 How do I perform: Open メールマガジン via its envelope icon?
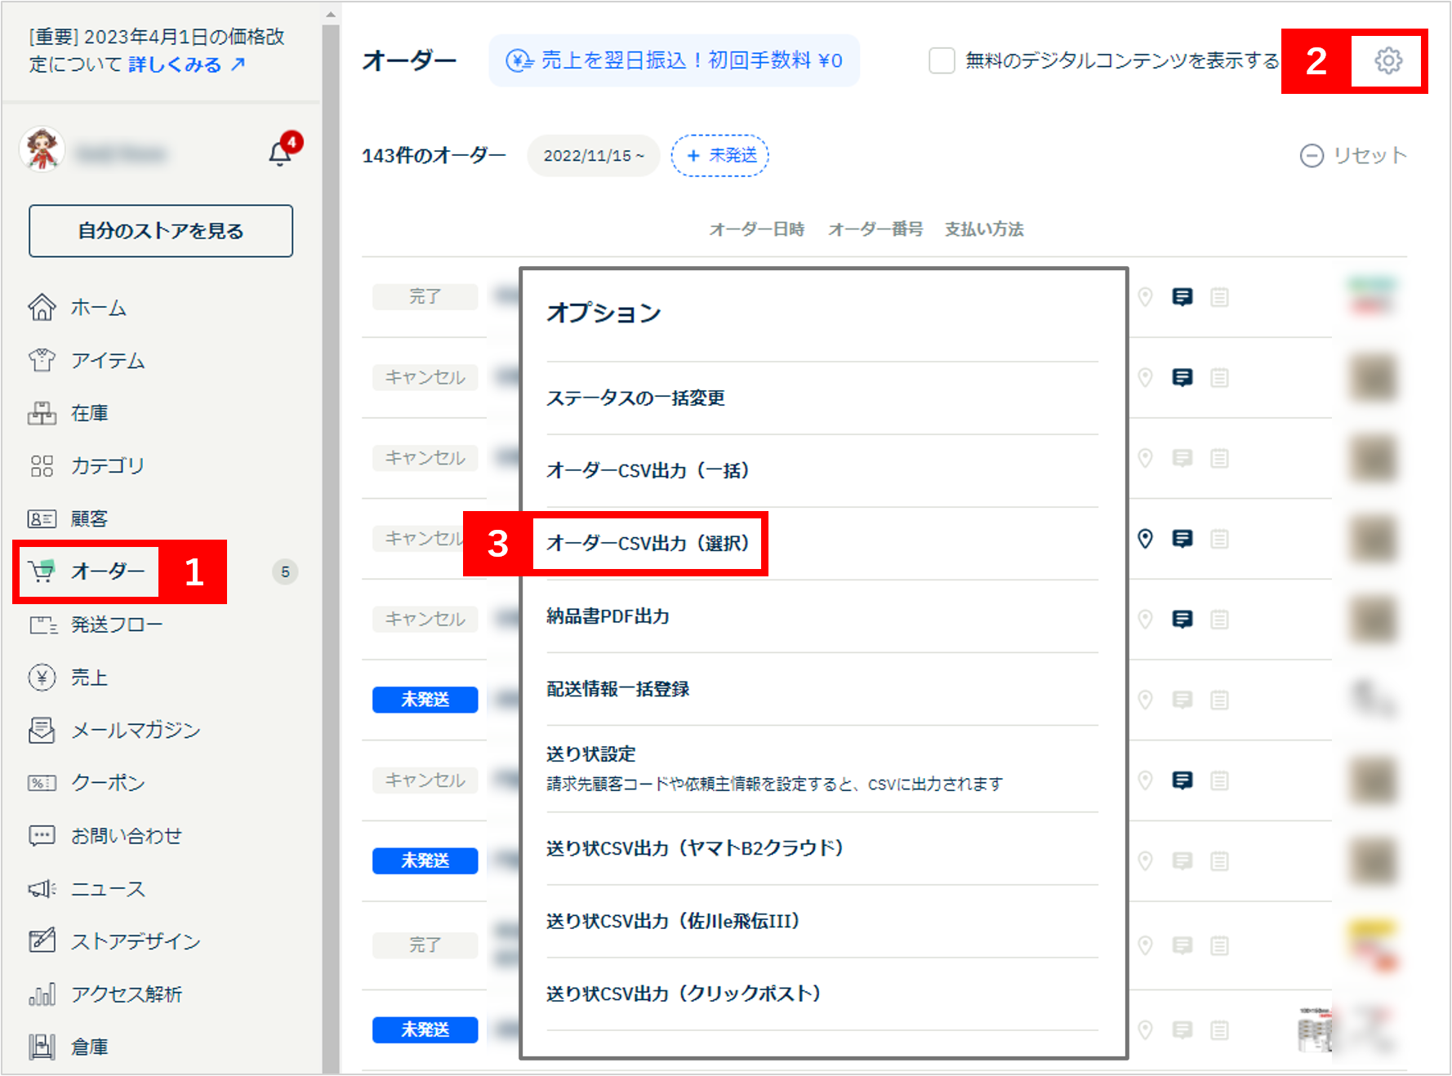click(42, 730)
